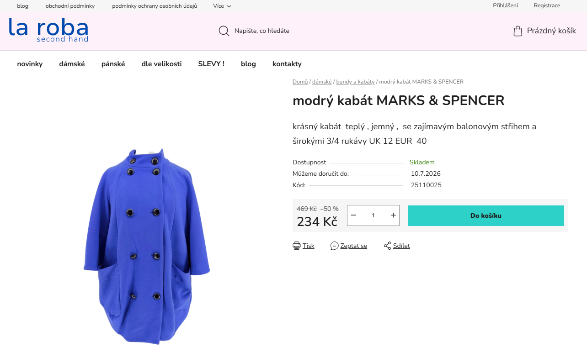
Task: Expand the Více dropdown menu
Action: [222, 6]
